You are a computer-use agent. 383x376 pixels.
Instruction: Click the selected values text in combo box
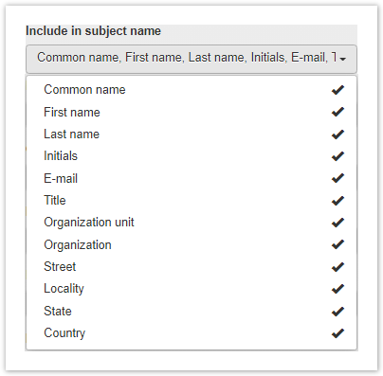(187, 58)
